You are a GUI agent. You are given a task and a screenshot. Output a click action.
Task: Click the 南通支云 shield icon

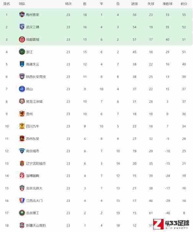pos(22,64)
